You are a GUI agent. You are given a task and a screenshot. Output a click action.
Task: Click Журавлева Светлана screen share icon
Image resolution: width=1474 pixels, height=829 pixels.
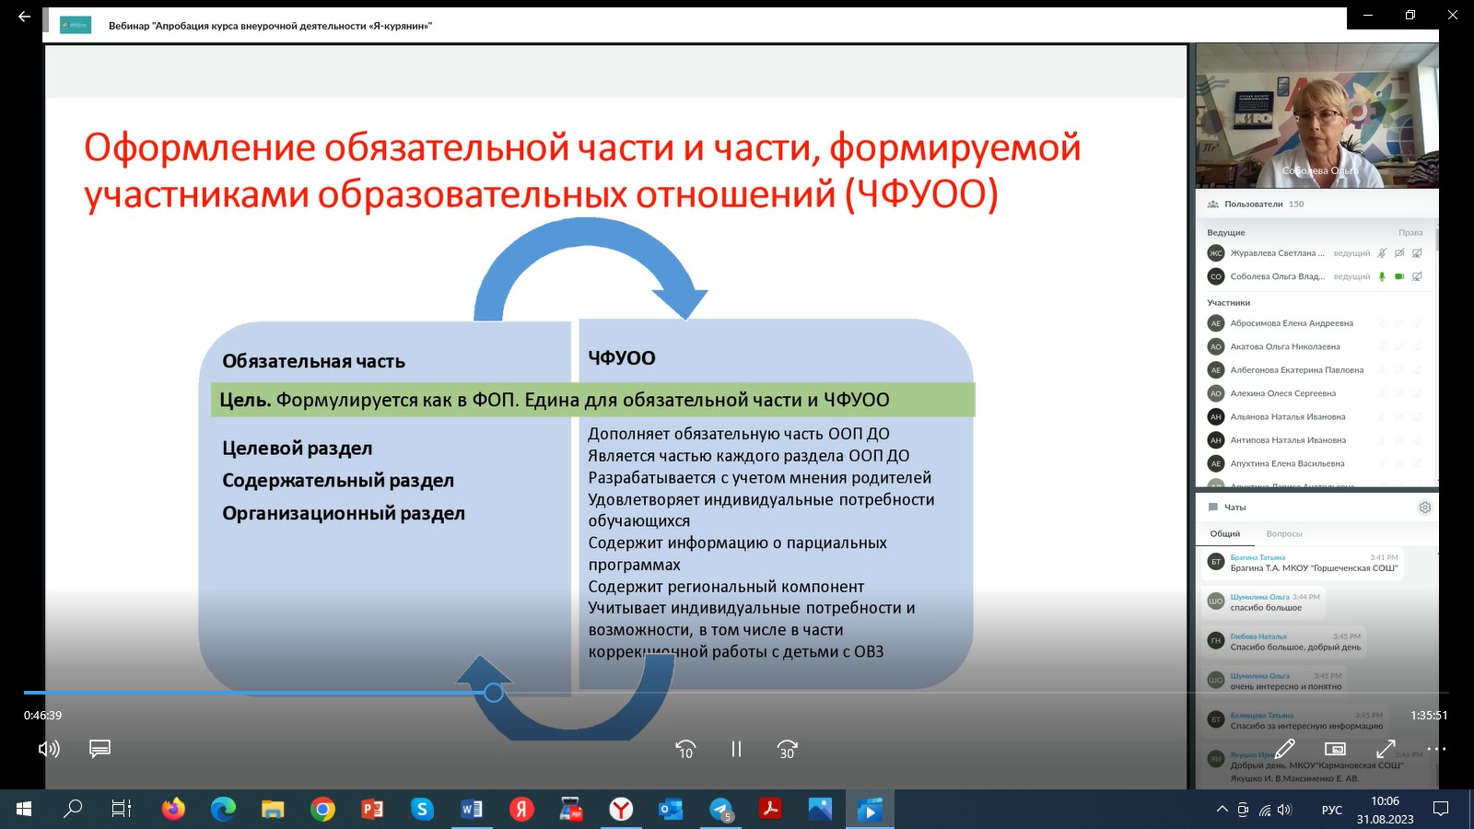[x=1417, y=252]
